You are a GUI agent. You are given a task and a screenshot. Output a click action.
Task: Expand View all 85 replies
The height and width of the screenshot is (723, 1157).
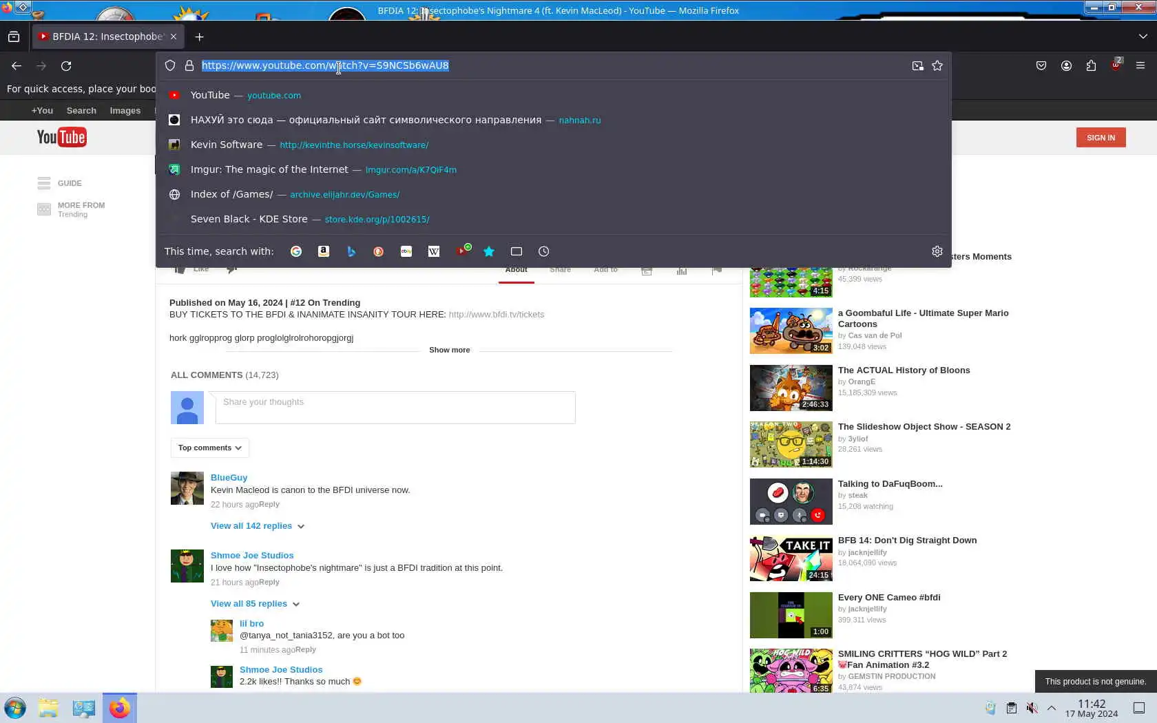click(x=255, y=604)
